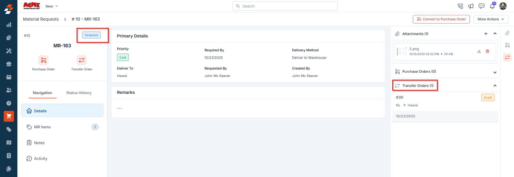Open the highlighted shopping cart sidebar icon
This screenshot has height=177, width=514.
click(x=9, y=116)
